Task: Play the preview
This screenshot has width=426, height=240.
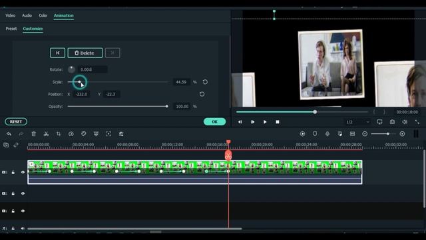Action: coord(265,122)
